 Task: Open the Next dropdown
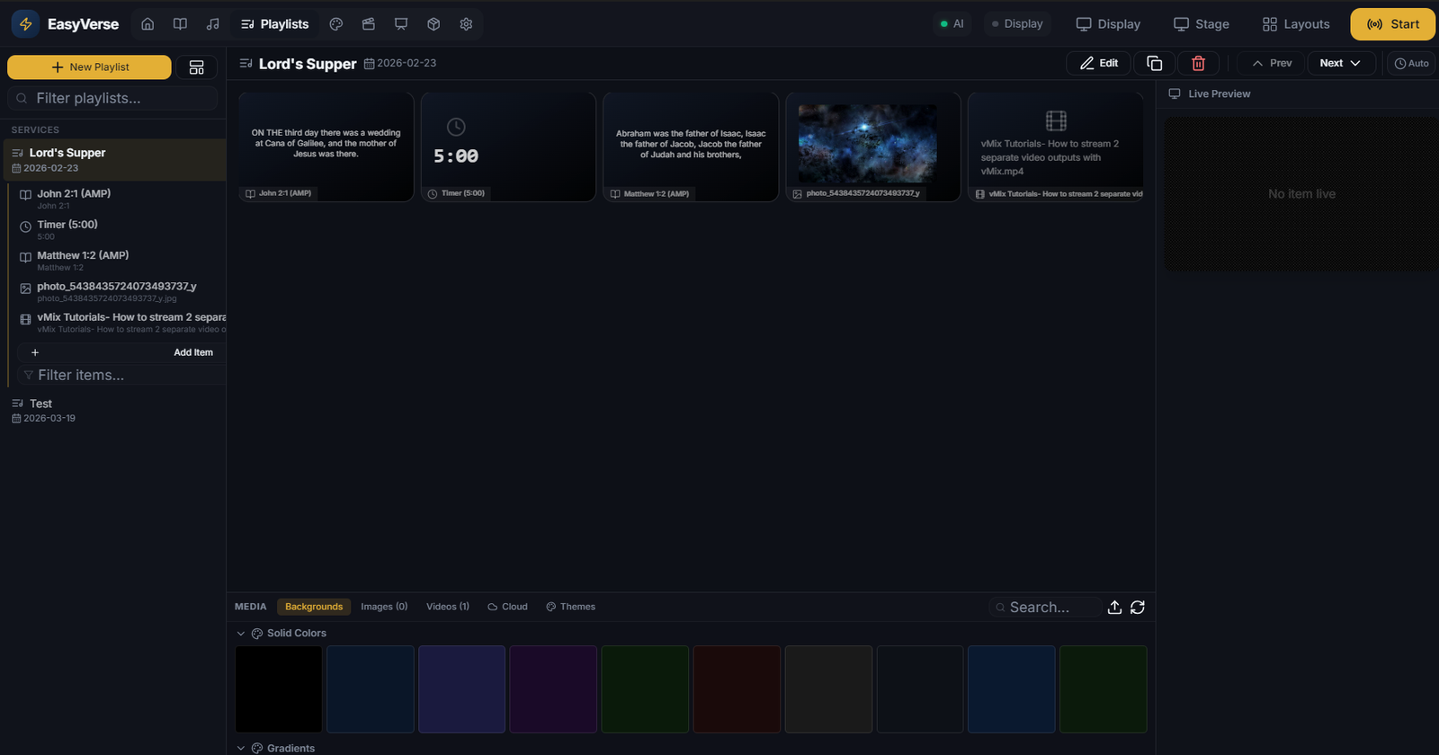(1340, 63)
